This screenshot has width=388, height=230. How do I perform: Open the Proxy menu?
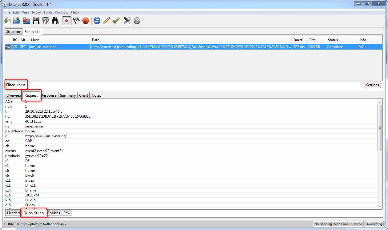[36, 12]
